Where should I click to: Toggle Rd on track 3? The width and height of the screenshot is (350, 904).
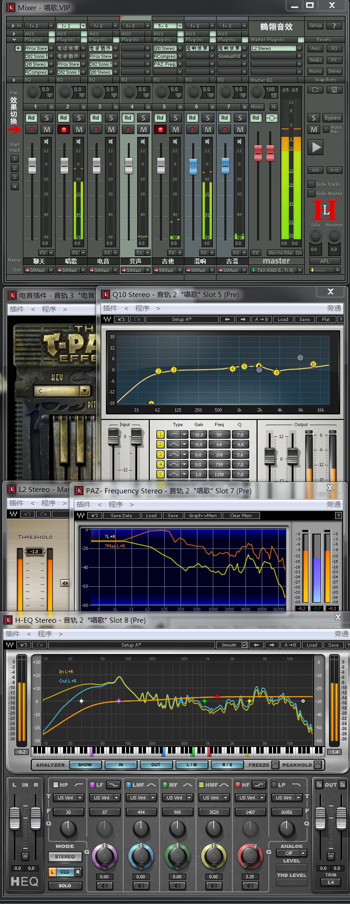point(95,118)
